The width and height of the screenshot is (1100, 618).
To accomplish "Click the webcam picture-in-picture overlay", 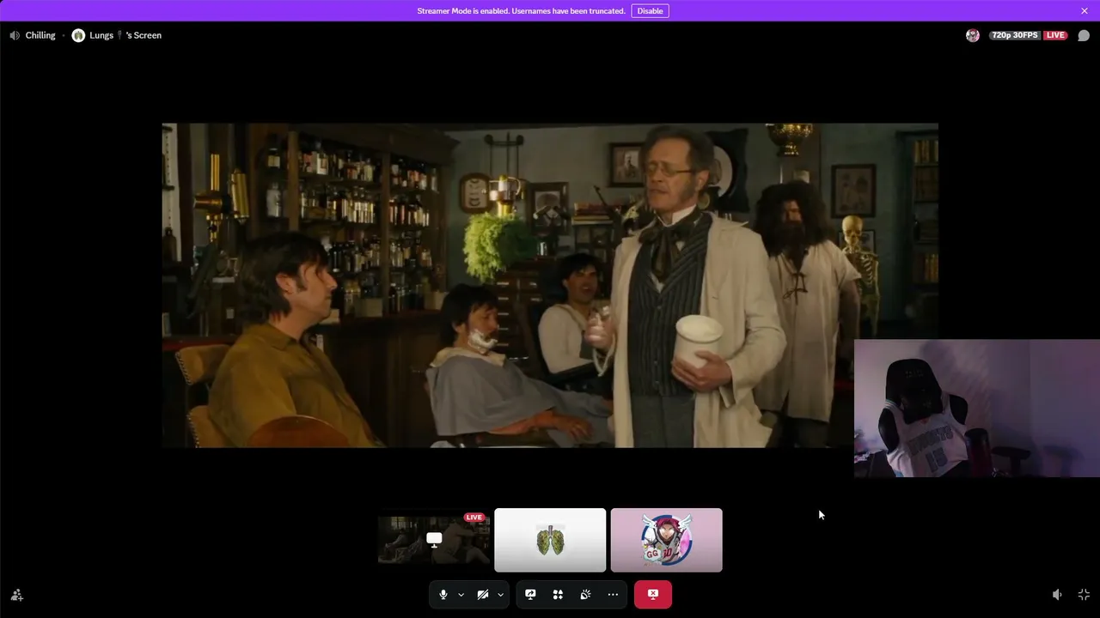I will (977, 408).
